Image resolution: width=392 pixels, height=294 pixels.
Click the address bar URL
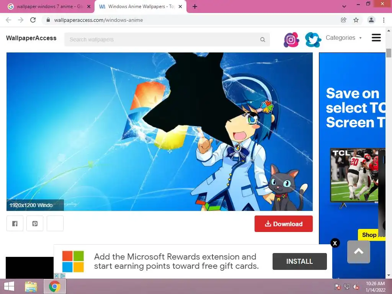coord(98,20)
